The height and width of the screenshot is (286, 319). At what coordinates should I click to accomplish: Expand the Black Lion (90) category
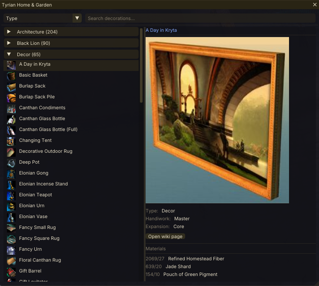pos(71,43)
